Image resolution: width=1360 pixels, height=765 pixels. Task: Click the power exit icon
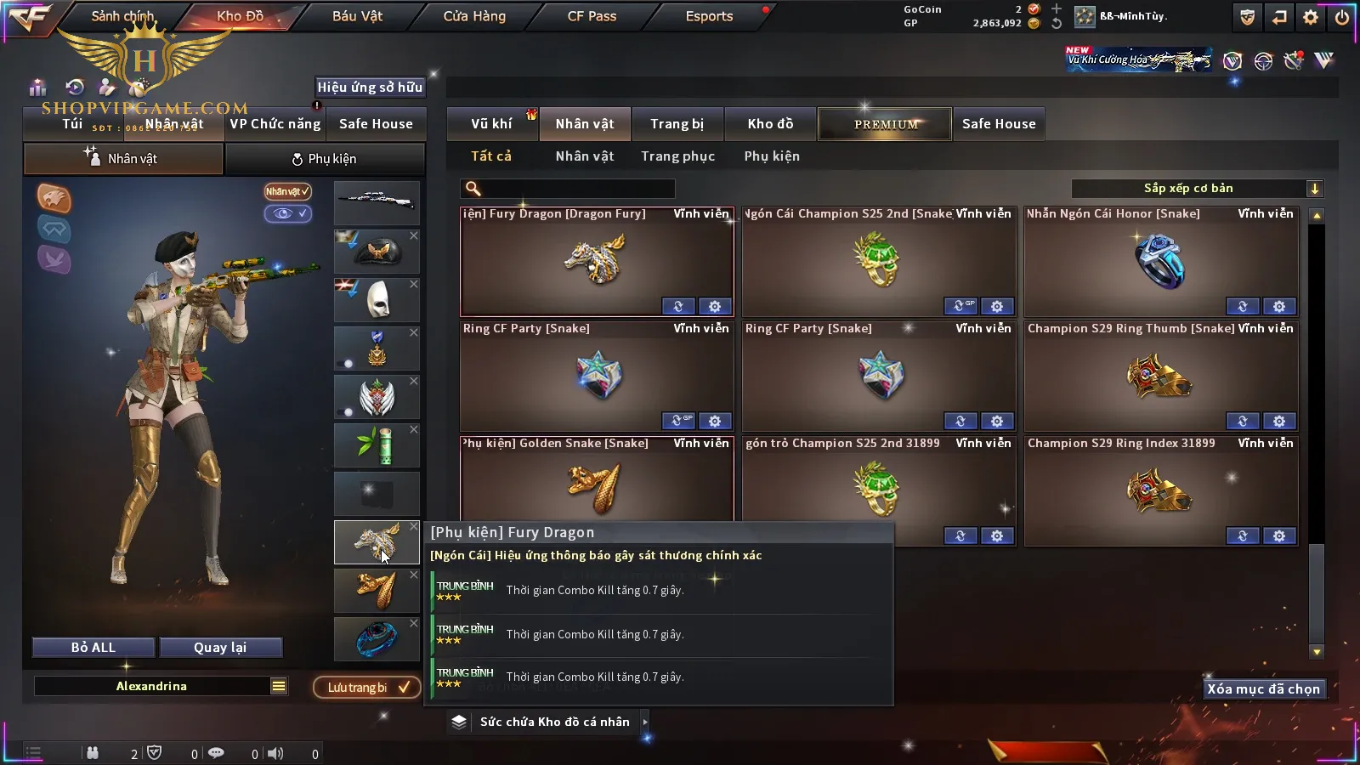click(1342, 17)
